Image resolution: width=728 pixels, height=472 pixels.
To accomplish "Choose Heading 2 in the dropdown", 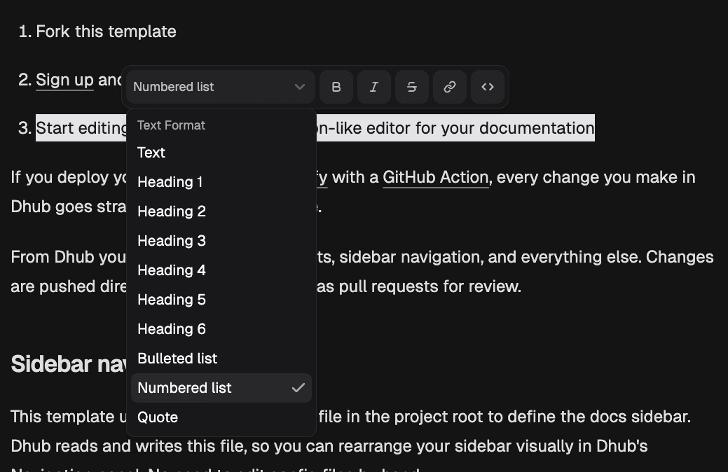I will tap(171, 211).
